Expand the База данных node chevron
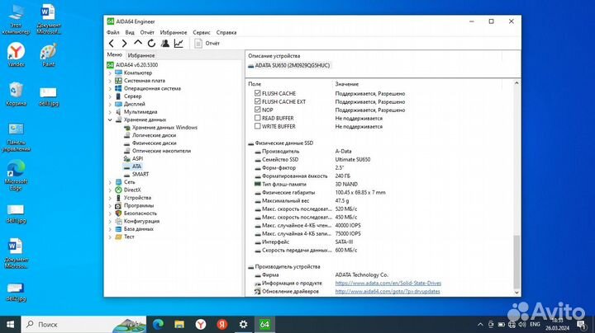Viewport: 595px width, 333px height. [110, 229]
